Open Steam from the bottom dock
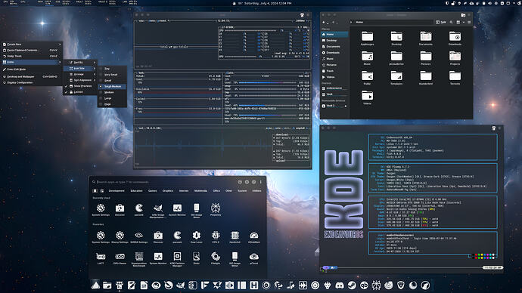Screen dimensions: 522x293 coord(352,285)
